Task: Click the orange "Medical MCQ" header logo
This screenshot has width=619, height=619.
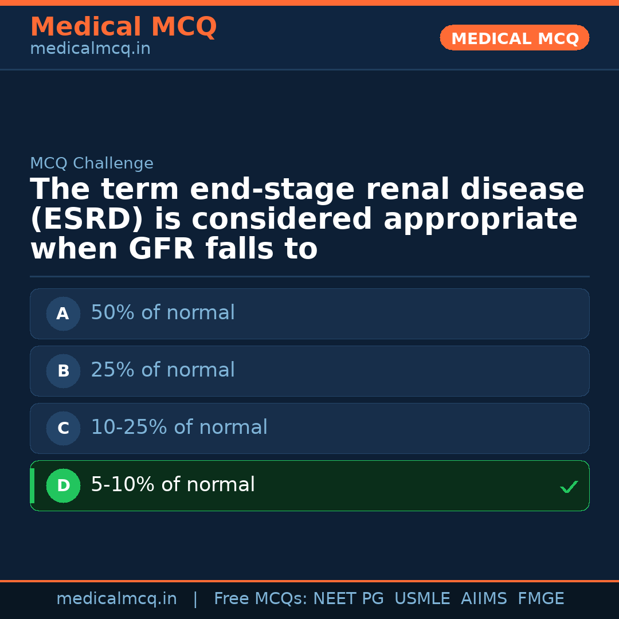Action: pos(123,27)
